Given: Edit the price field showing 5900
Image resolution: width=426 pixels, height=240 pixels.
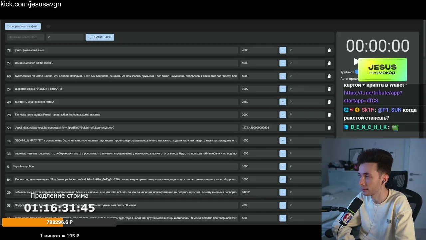Looking at the screenshot, I should tap(259, 63).
